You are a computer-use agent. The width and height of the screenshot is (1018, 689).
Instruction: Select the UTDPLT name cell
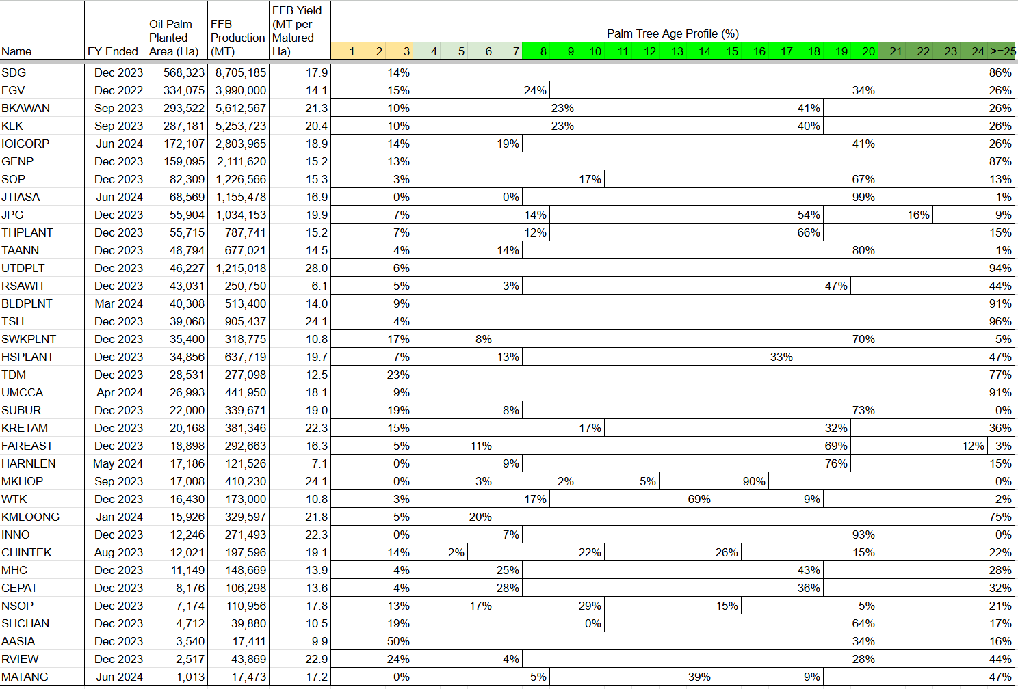[x=42, y=268]
